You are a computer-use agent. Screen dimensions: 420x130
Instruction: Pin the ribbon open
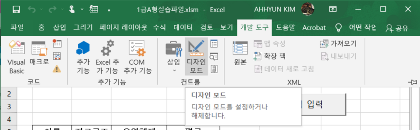tap(412, 82)
